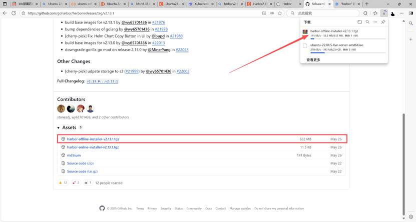Open the browser settings ellipsis menu
Viewport: 416px width, 222px height.
401,13
